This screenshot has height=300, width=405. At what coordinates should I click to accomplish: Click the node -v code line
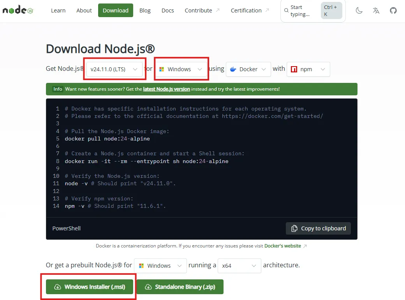point(120,184)
